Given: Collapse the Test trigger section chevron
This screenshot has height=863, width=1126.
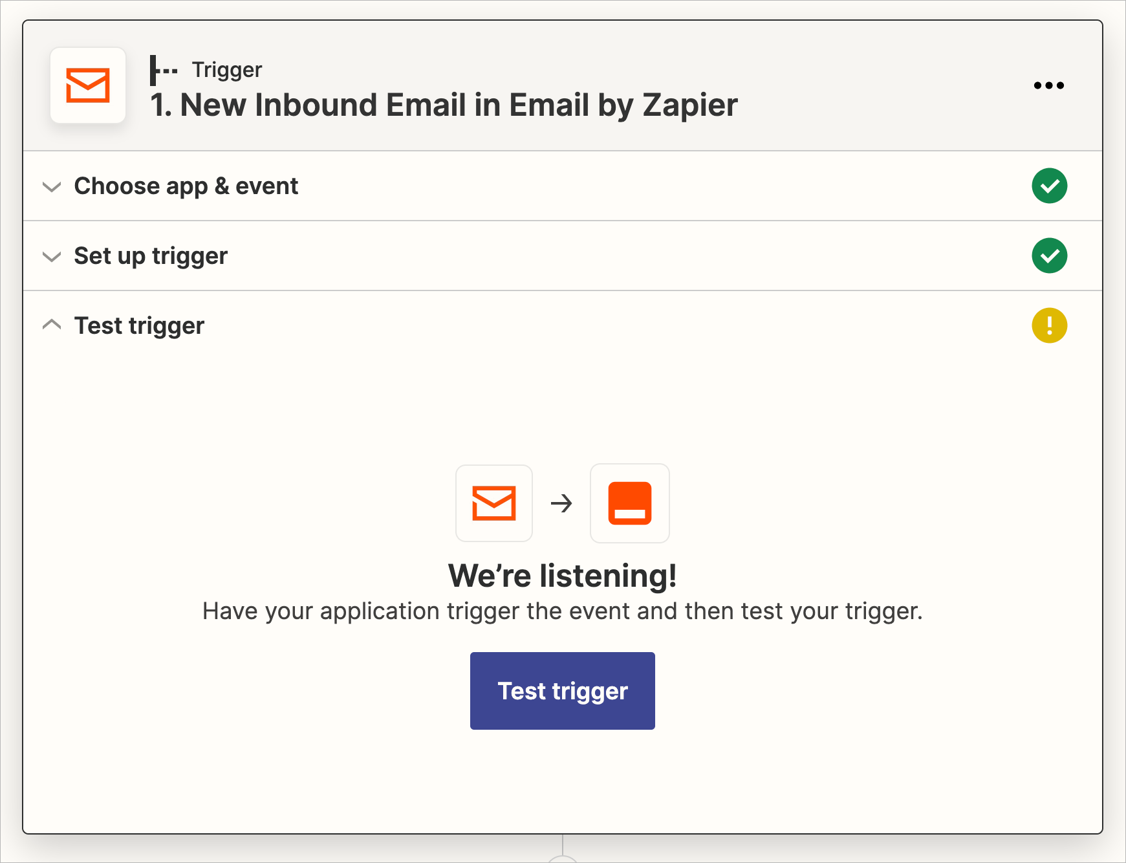Looking at the screenshot, I should coord(52,325).
